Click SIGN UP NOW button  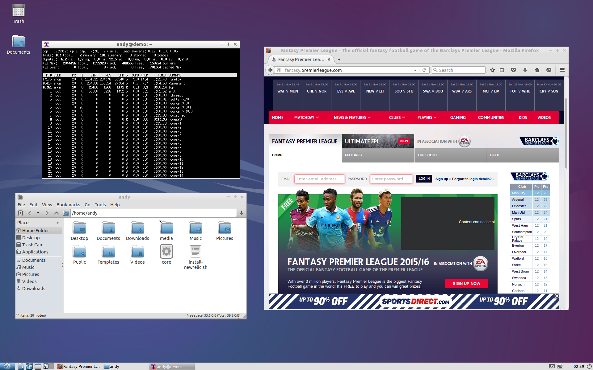coord(466,283)
